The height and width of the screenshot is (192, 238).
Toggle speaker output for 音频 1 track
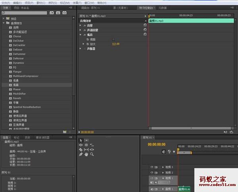(x=152, y=189)
